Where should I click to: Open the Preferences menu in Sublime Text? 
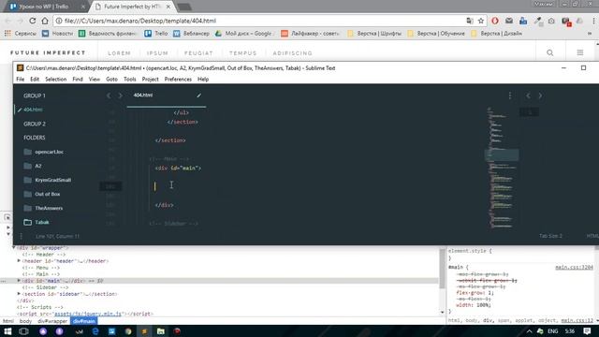tap(178, 79)
